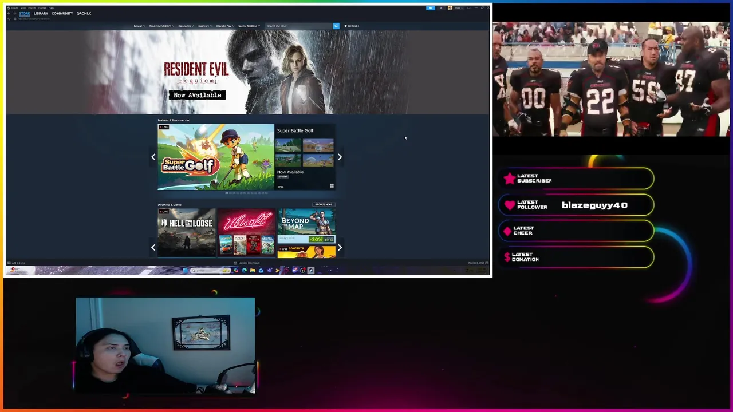Image resolution: width=733 pixels, height=412 pixels.
Task: Preview fourth Super Battle Golf screenshot
Action: (318, 160)
